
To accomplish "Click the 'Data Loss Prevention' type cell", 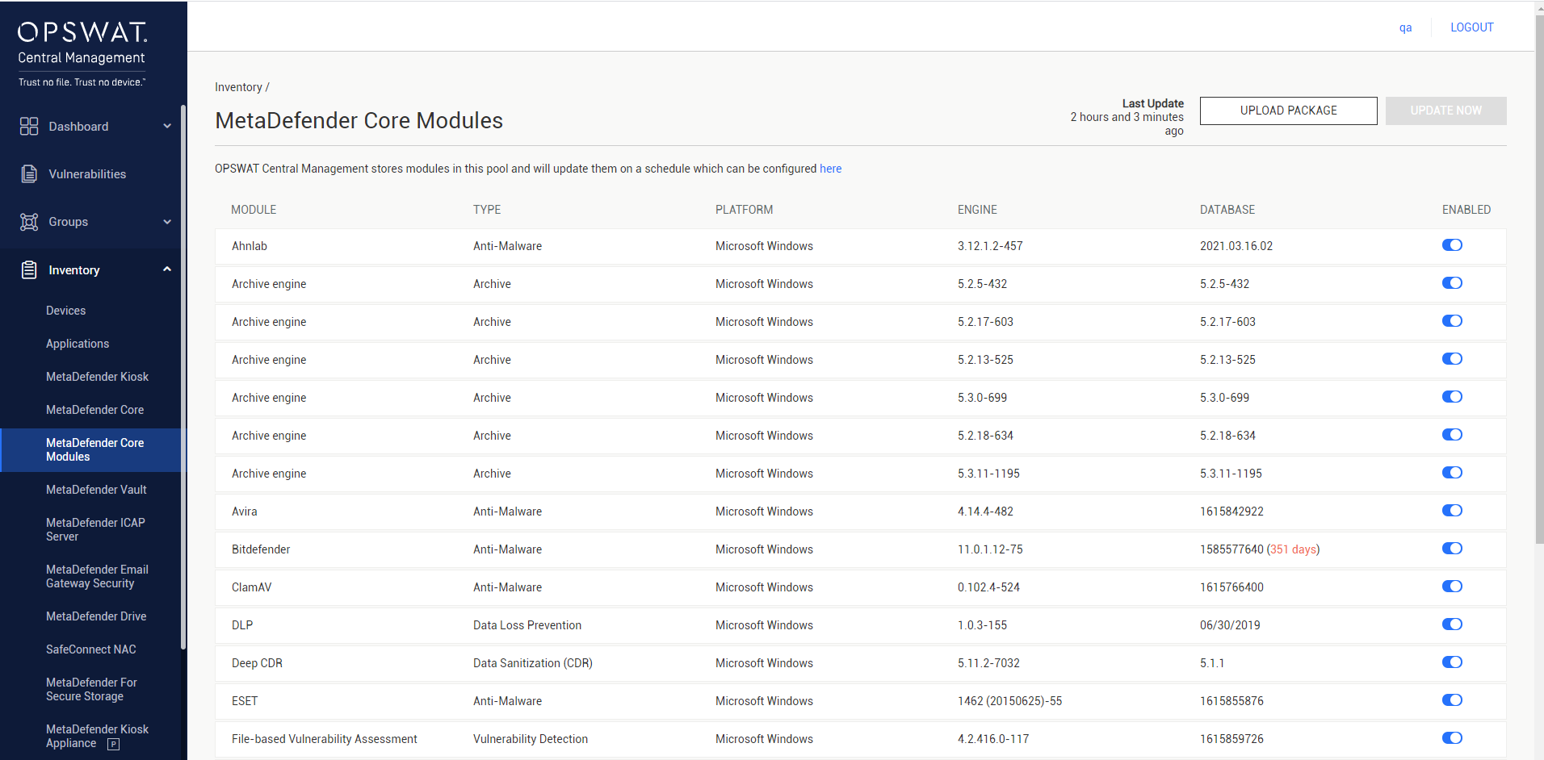I will pos(527,625).
